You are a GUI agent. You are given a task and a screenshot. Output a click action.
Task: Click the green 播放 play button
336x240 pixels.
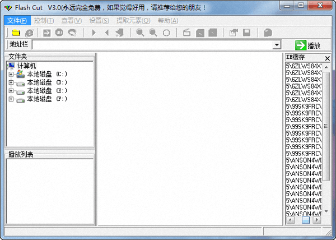click(x=307, y=45)
